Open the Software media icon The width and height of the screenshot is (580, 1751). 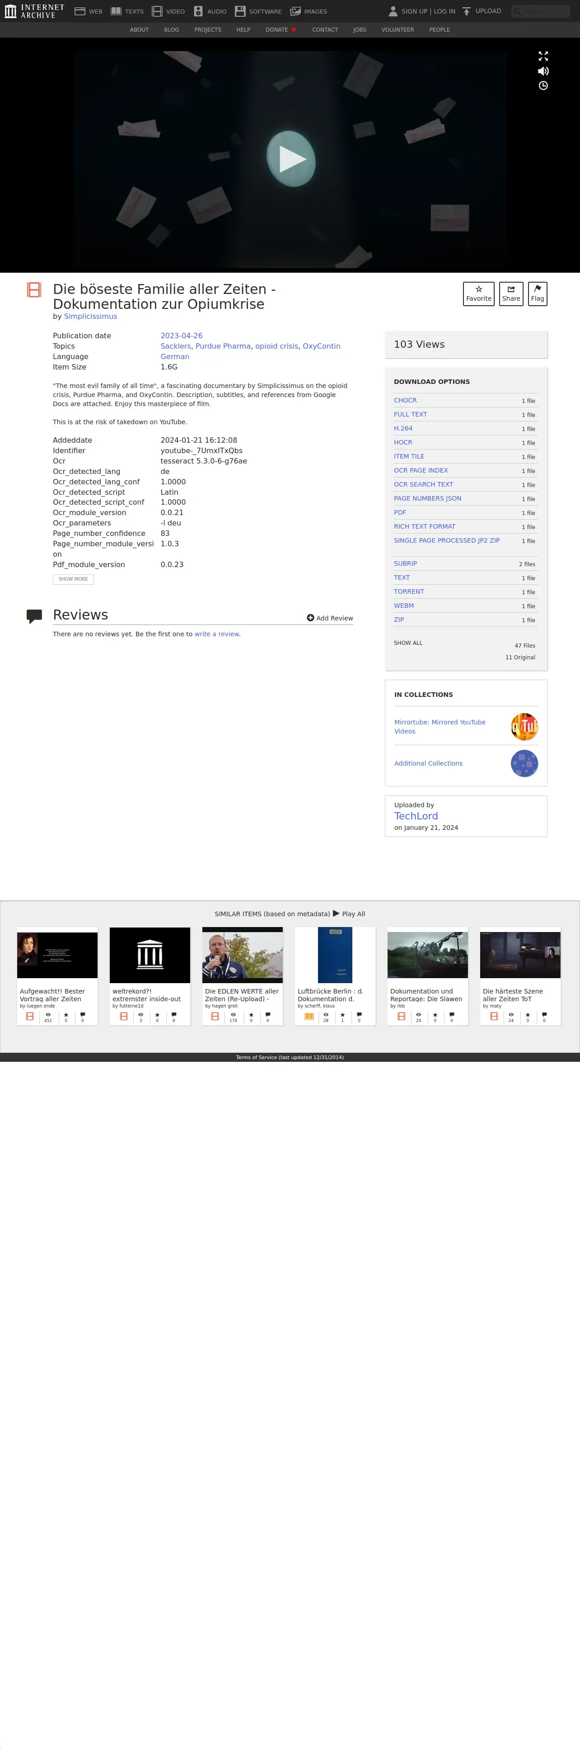pyautogui.click(x=240, y=12)
